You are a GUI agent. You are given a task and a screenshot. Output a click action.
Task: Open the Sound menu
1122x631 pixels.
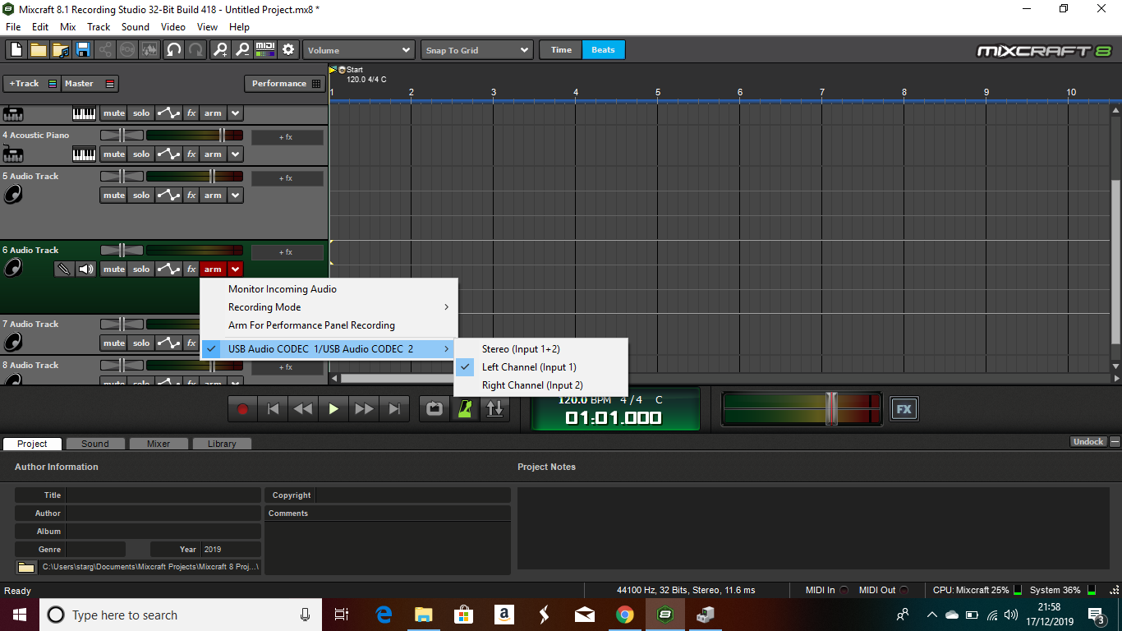tap(136, 27)
